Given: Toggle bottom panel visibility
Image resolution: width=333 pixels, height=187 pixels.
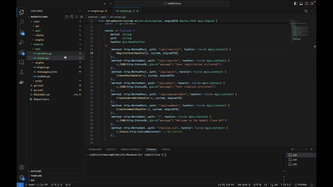Looking at the screenshot, I should click(x=301, y=3).
